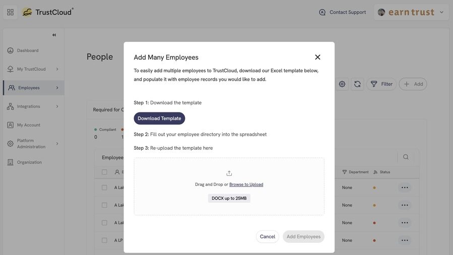Open Organization in the sidebar
Screen dimensions: 453x255
(x=29, y=162)
